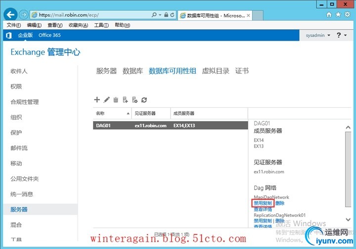Go to 混合 in left navigation

point(16,225)
